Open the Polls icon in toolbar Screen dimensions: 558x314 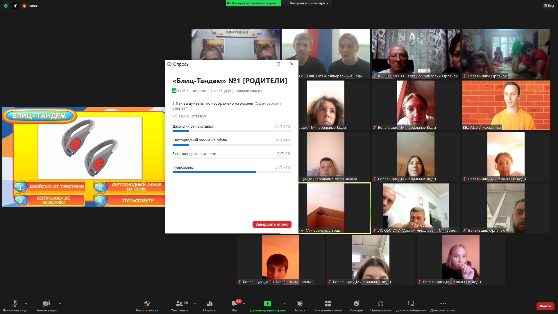click(210, 304)
